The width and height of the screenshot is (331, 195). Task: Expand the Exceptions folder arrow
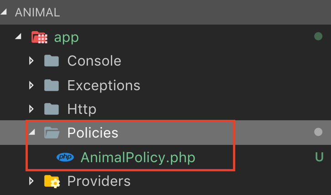(x=31, y=85)
